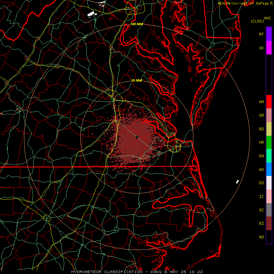274x274 pixels.
Task: Click the BI dark red swatch
Action: pos(269,223)
